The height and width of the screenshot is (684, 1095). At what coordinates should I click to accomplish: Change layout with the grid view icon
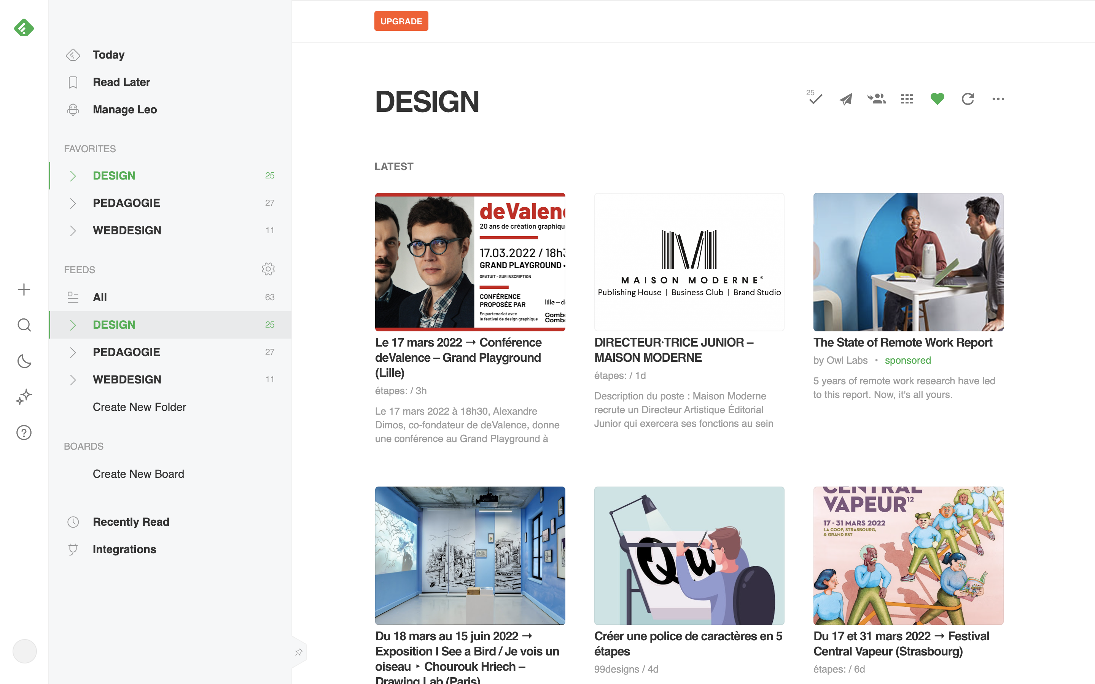(x=907, y=99)
